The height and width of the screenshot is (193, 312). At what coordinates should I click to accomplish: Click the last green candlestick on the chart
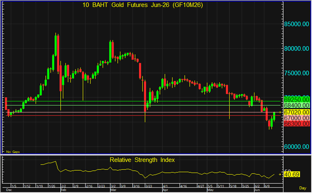[x=274, y=117]
